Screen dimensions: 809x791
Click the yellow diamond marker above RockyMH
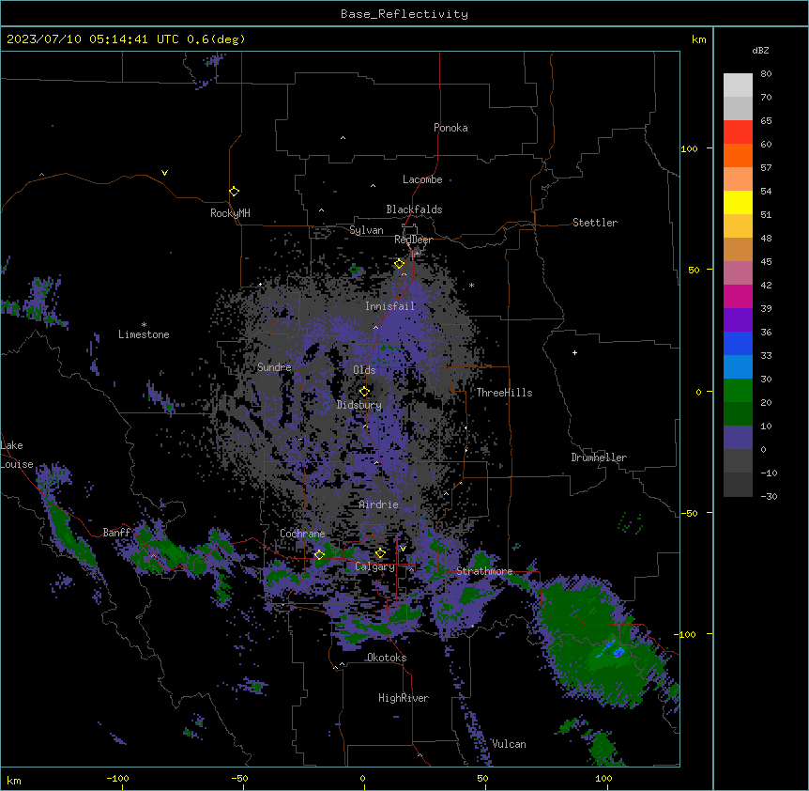(234, 192)
